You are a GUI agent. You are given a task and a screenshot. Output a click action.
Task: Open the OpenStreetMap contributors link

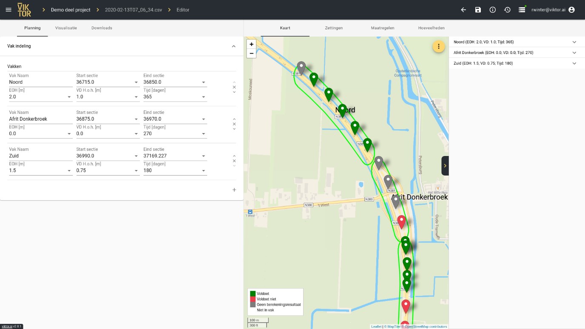[426, 326]
